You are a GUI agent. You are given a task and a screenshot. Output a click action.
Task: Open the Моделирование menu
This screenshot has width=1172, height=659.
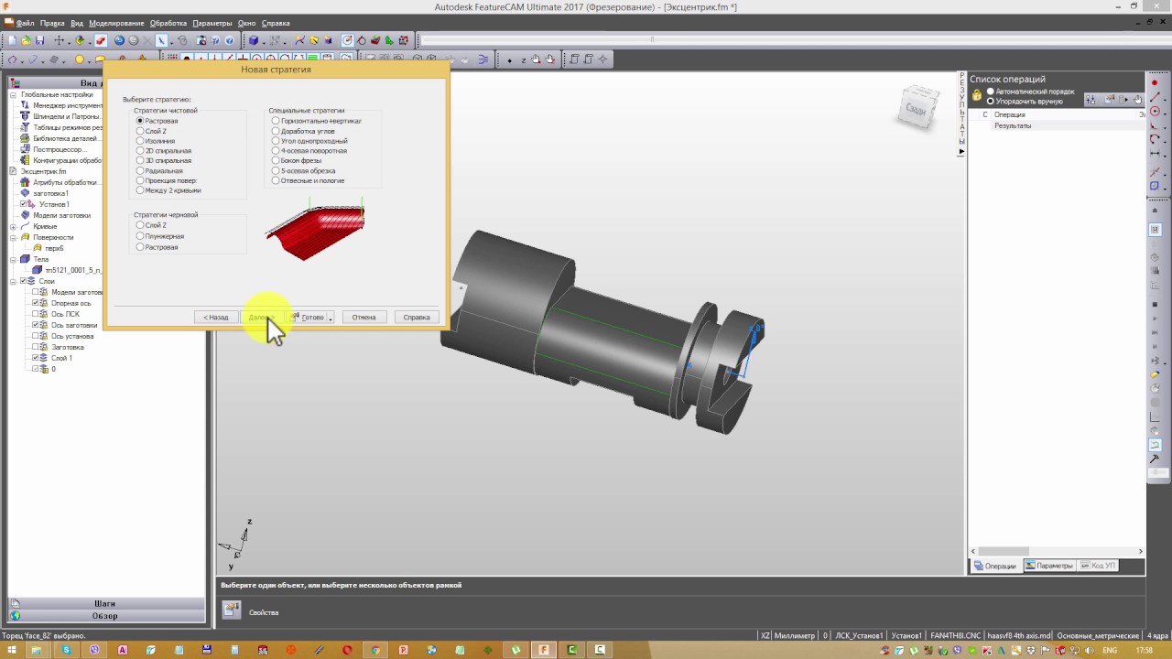tap(116, 23)
